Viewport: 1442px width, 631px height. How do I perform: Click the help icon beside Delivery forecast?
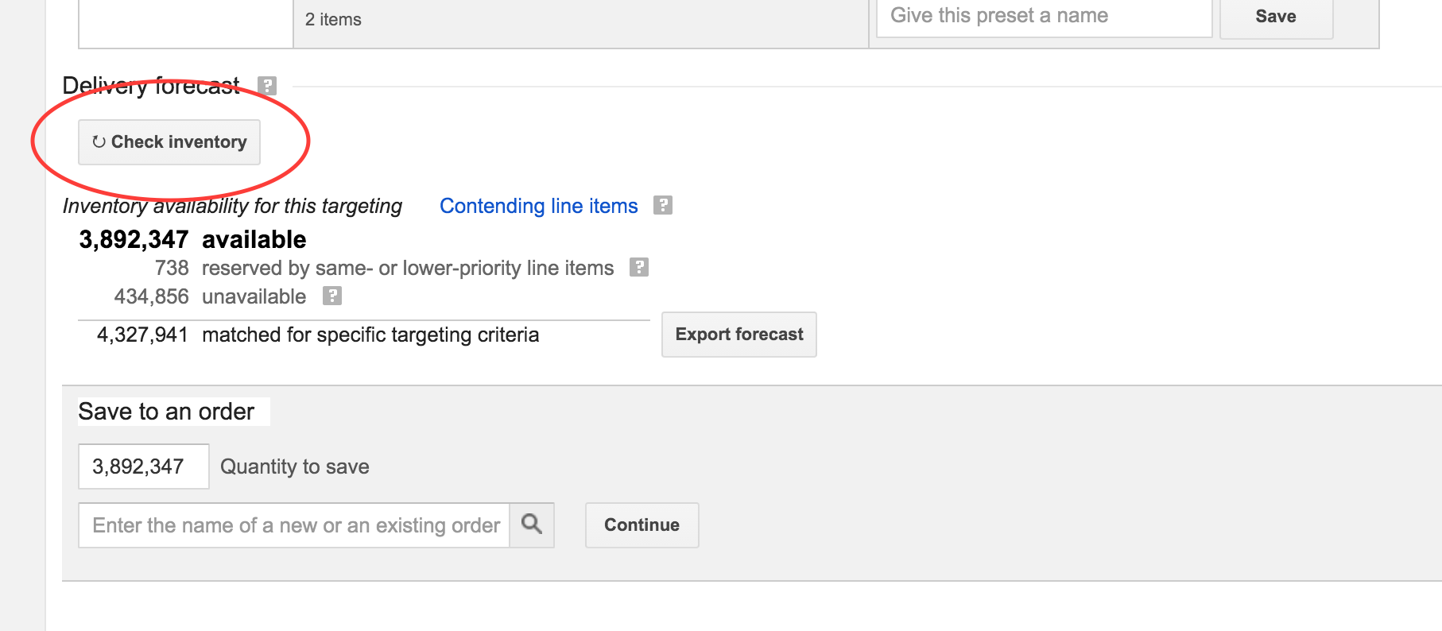coord(268,86)
